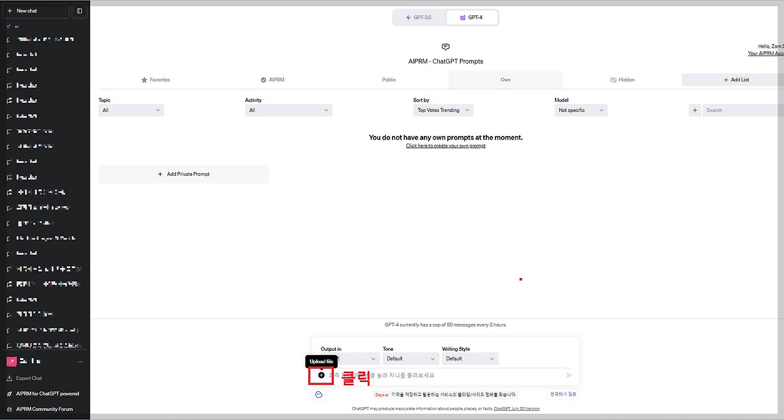Click the plus icon beside the Search box
The width and height of the screenshot is (784, 420).
[695, 110]
